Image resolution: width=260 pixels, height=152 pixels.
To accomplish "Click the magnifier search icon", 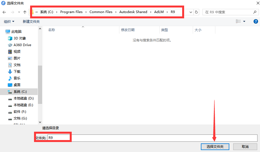I will coord(254,12).
